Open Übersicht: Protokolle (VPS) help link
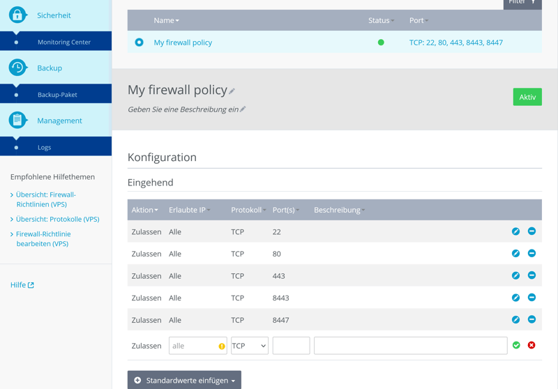558x389 pixels. pos(57,219)
